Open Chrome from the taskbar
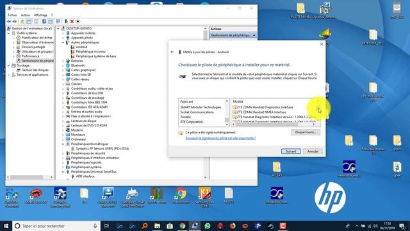Image resolution: width=410 pixels, height=231 pixels. (x=182, y=226)
